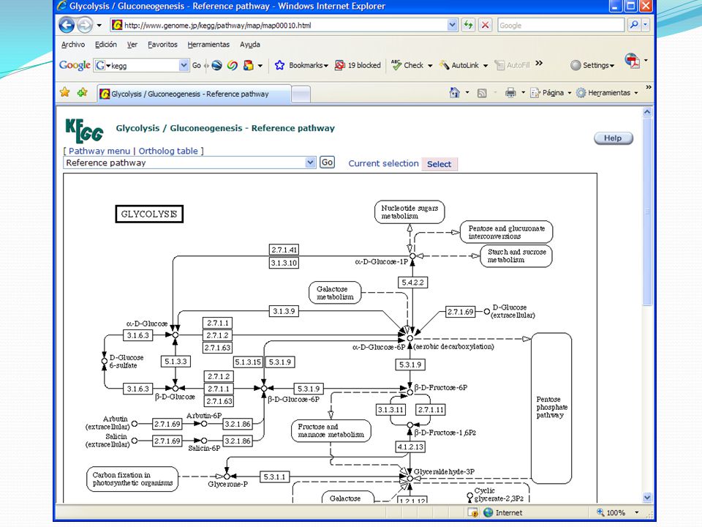Open Fructose and mannose metabolism node
702x527 pixels.
tap(331, 430)
